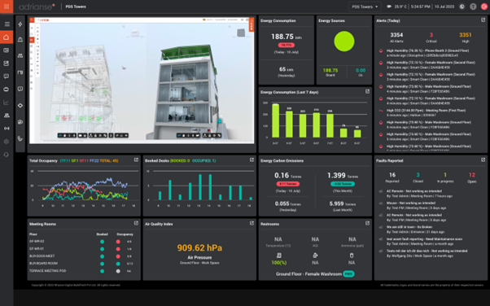
Task: Select the Open faults count
Action: point(472,177)
